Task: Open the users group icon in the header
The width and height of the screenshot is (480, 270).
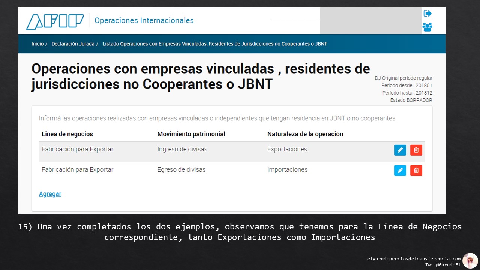Action: (x=427, y=27)
